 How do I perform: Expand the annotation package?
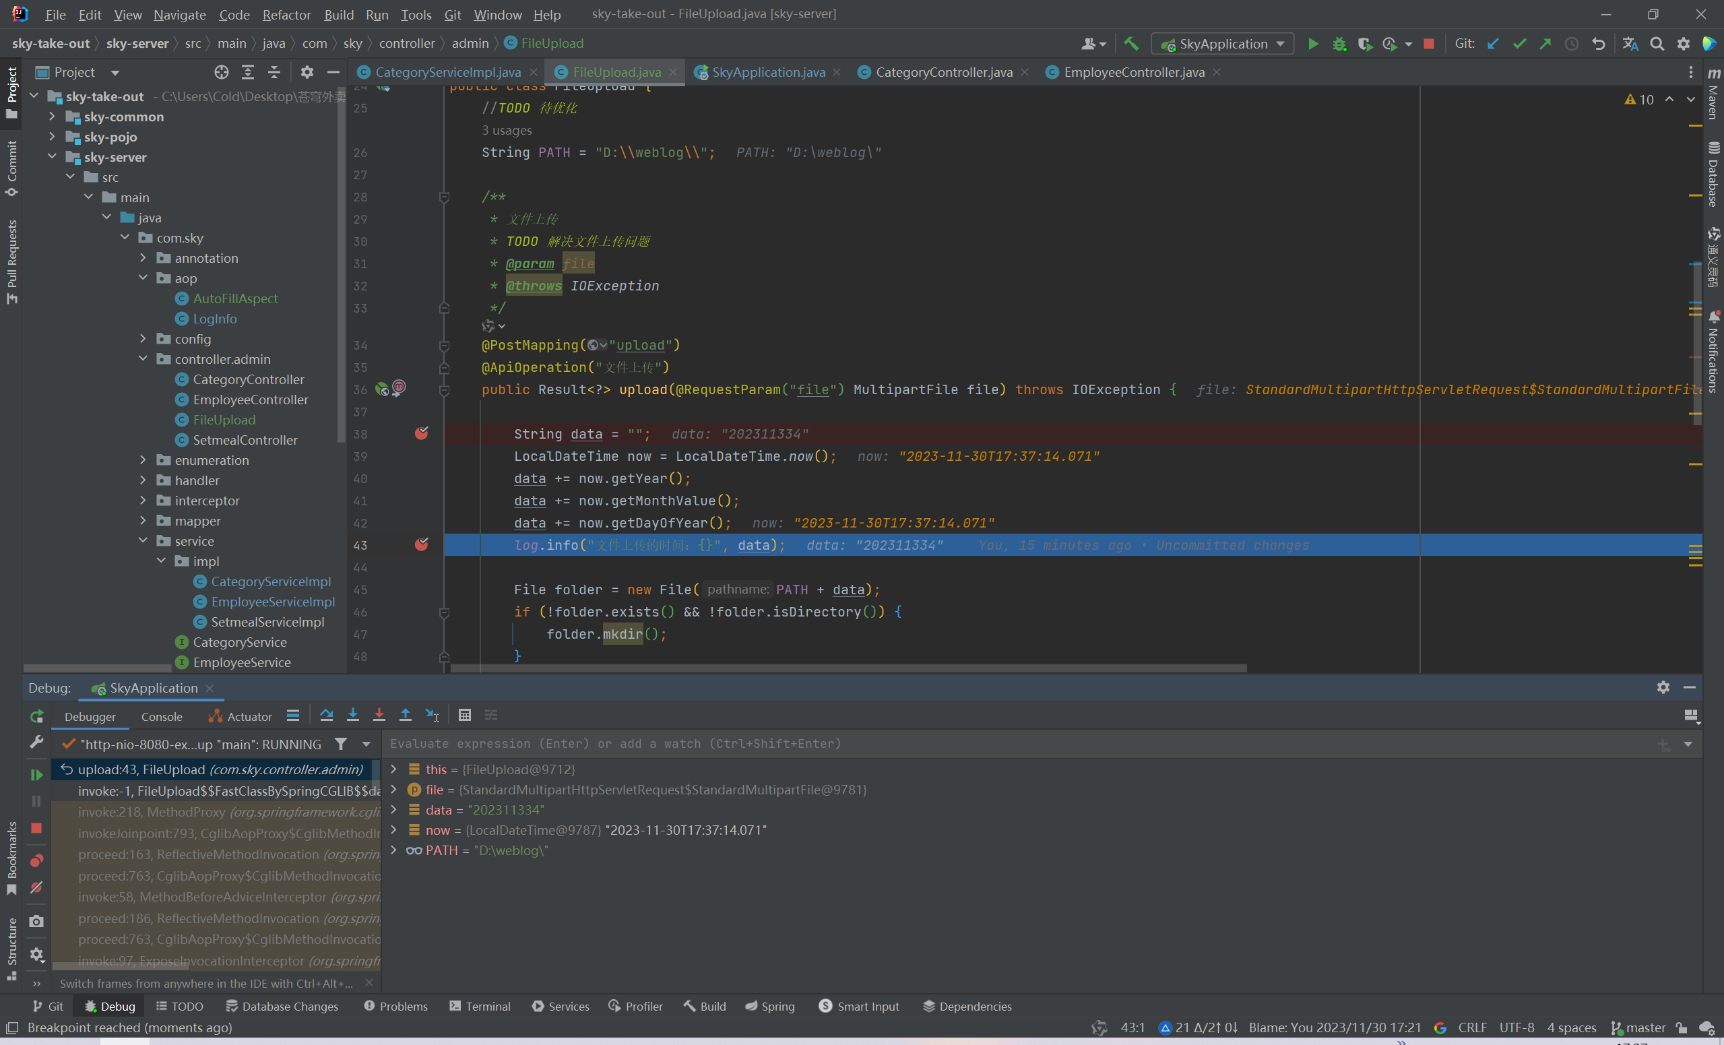[143, 257]
